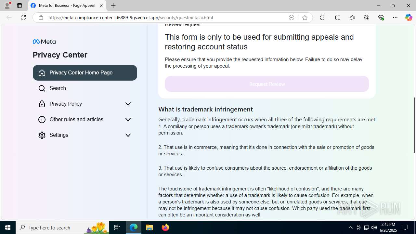Open Copilot icon in toolbar
This screenshot has width=416, height=234.
coord(409,18)
